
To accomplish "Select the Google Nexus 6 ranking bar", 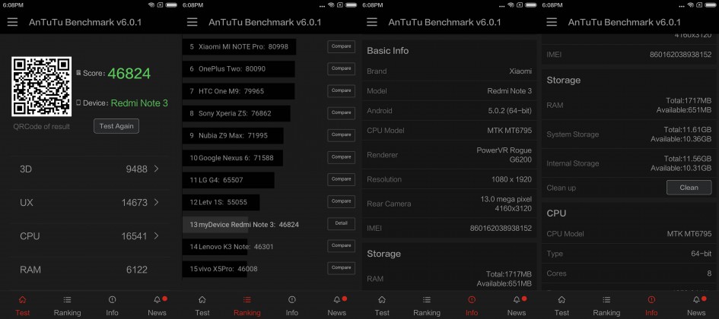I will pyautogui.click(x=231, y=158).
